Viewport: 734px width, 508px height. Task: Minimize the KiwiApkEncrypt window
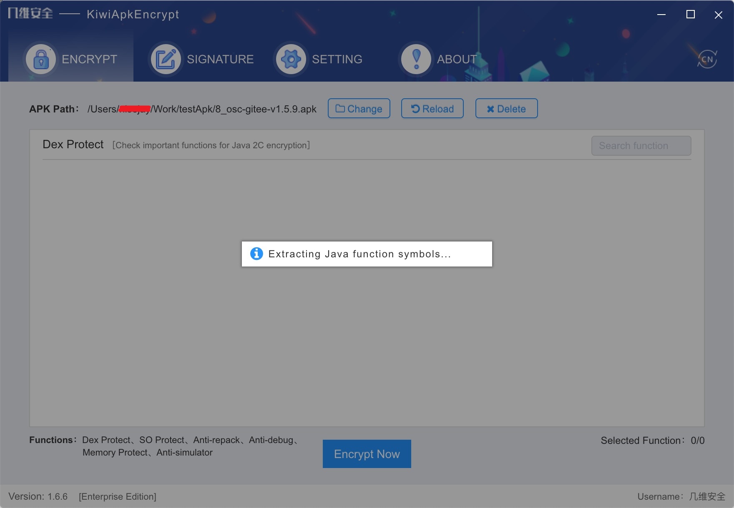pos(661,15)
